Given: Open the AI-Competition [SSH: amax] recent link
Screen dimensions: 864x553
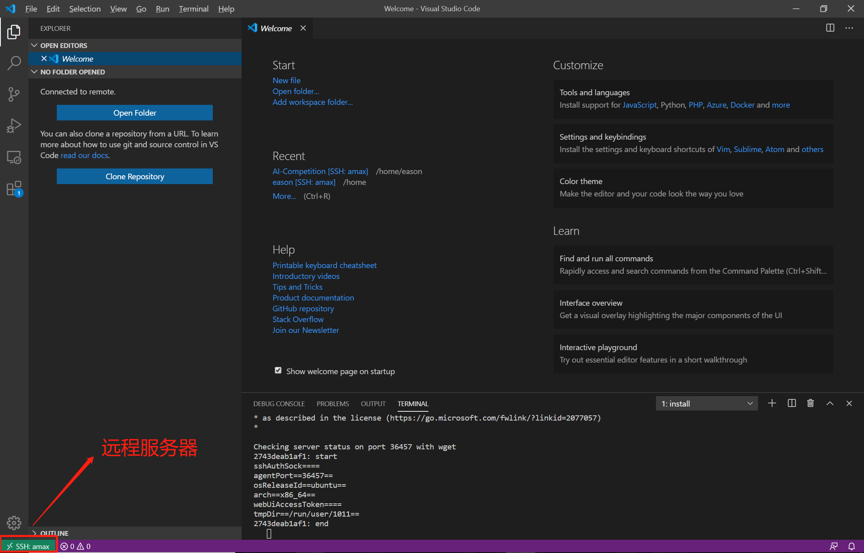Looking at the screenshot, I should tap(320, 171).
